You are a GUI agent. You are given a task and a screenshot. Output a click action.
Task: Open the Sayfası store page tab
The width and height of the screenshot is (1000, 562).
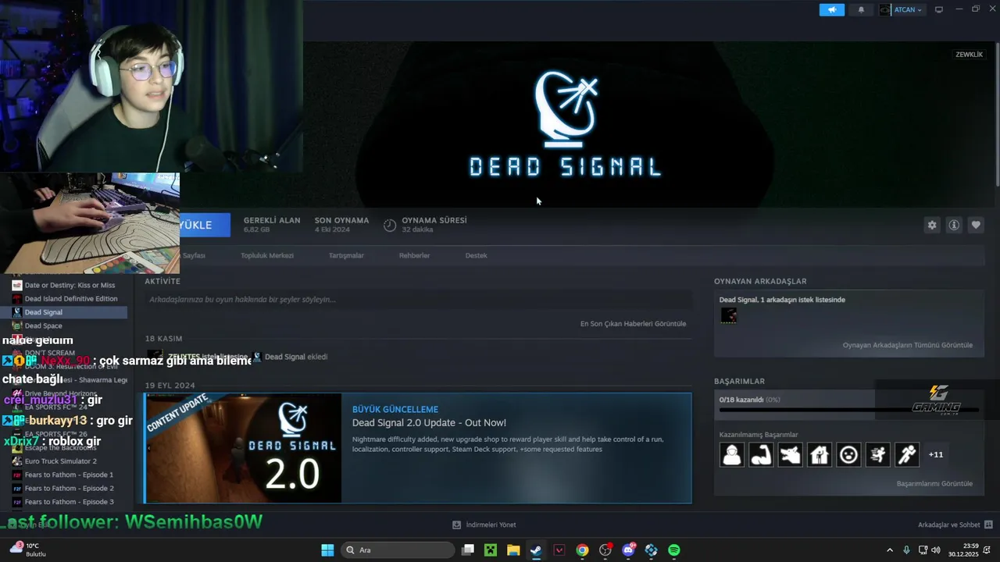click(193, 255)
